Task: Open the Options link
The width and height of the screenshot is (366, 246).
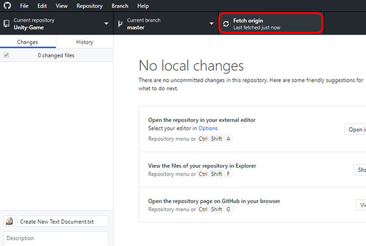Action: 208,128
